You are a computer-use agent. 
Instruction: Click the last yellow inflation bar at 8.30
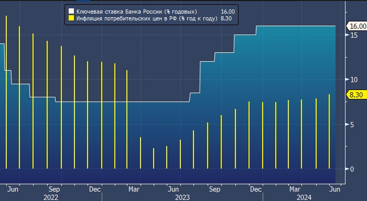[x=329, y=131]
